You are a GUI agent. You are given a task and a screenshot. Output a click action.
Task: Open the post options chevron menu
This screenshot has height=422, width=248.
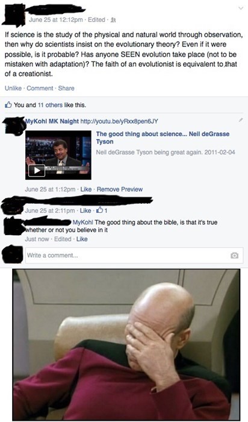tap(241, 8)
